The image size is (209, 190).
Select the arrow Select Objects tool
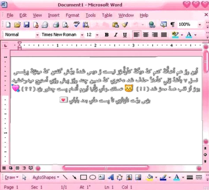[24, 177]
